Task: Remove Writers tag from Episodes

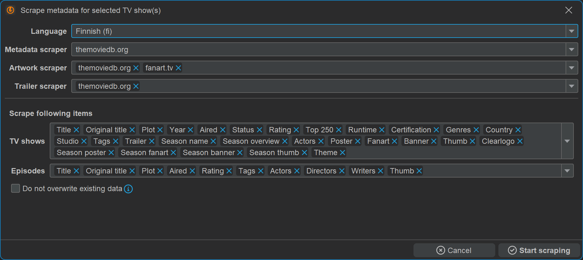Action: [x=381, y=171]
